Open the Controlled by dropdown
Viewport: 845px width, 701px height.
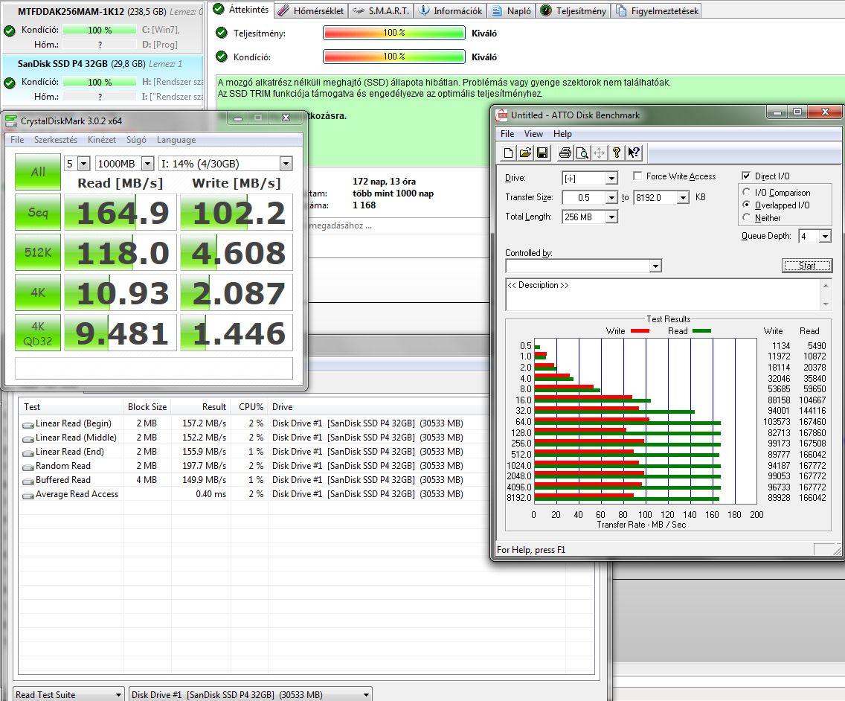pos(655,266)
